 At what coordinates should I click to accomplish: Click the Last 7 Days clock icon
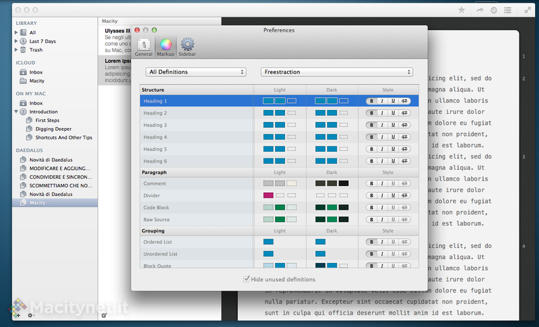(23, 41)
